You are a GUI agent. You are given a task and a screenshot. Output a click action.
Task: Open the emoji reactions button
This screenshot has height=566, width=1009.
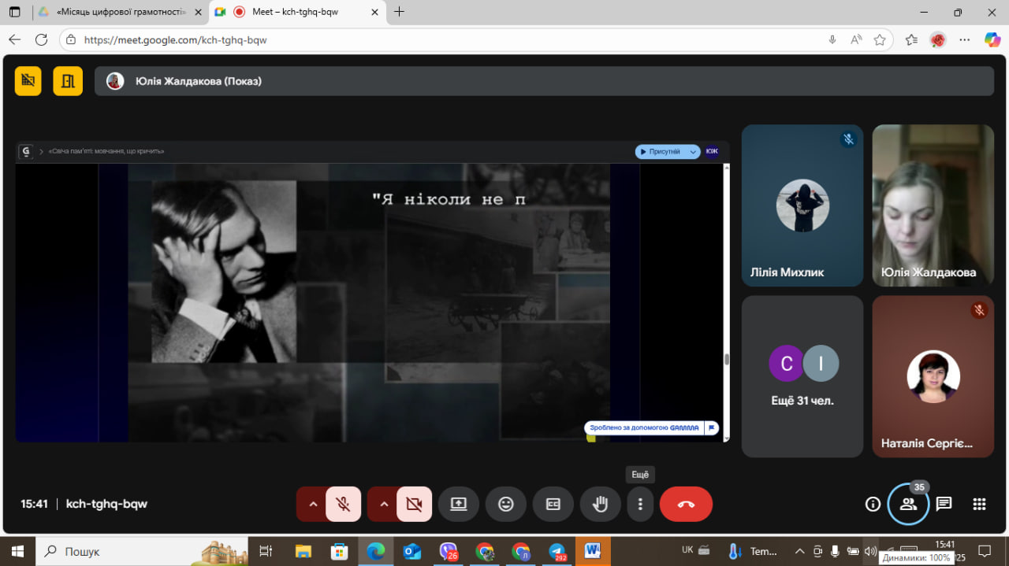506,505
